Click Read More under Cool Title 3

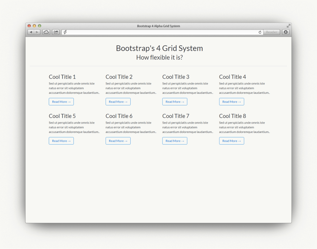click(x=175, y=102)
